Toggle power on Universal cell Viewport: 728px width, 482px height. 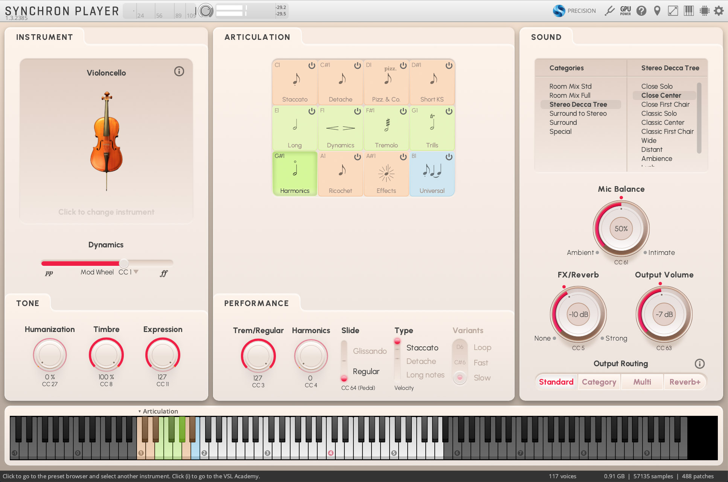click(x=449, y=157)
